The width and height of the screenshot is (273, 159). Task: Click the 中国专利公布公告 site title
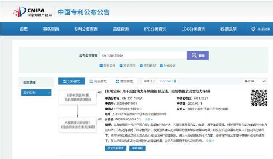coord(84,12)
